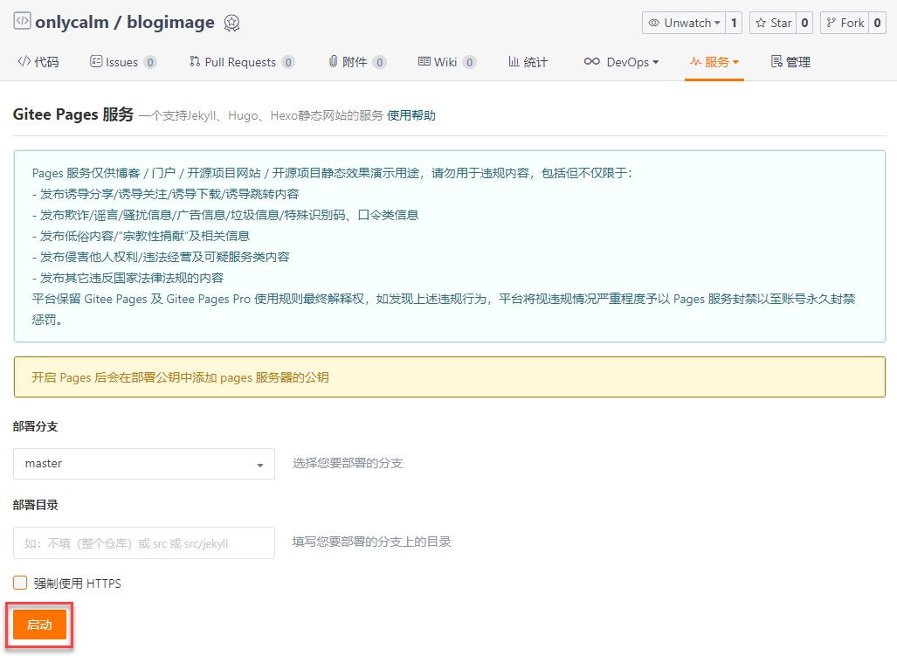Click the Issues count badge 0
897x663 pixels.
pos(150,62)
